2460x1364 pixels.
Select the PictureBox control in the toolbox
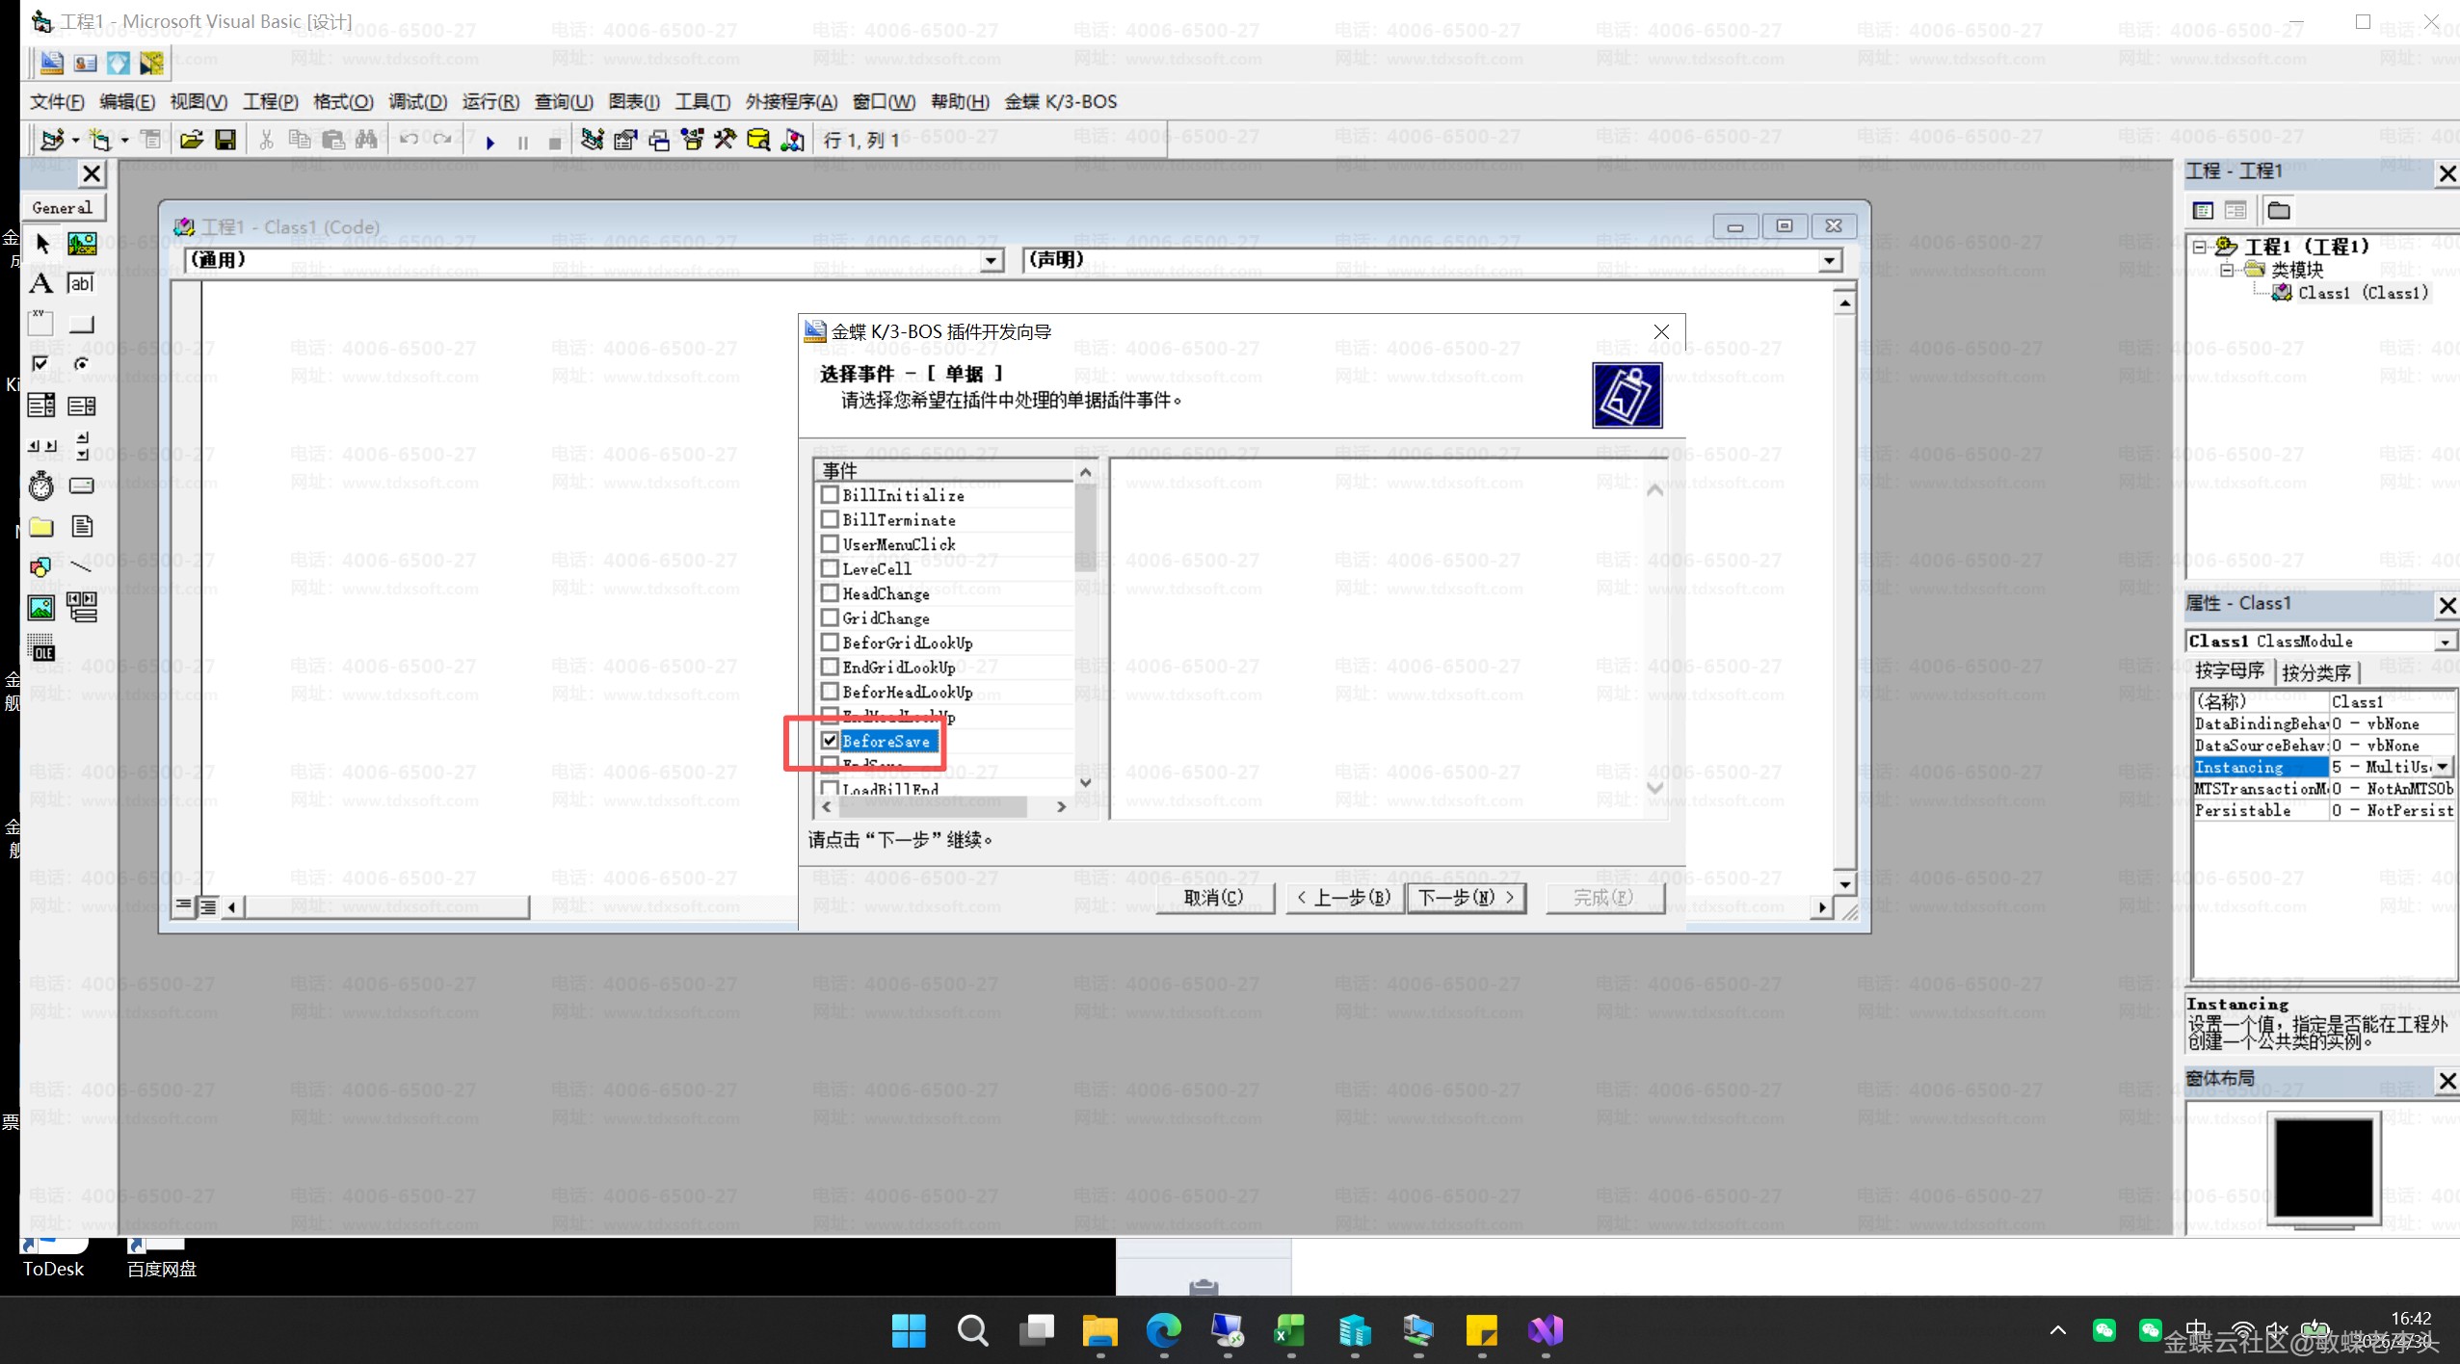pyautogui.click(x=82, y=244)
